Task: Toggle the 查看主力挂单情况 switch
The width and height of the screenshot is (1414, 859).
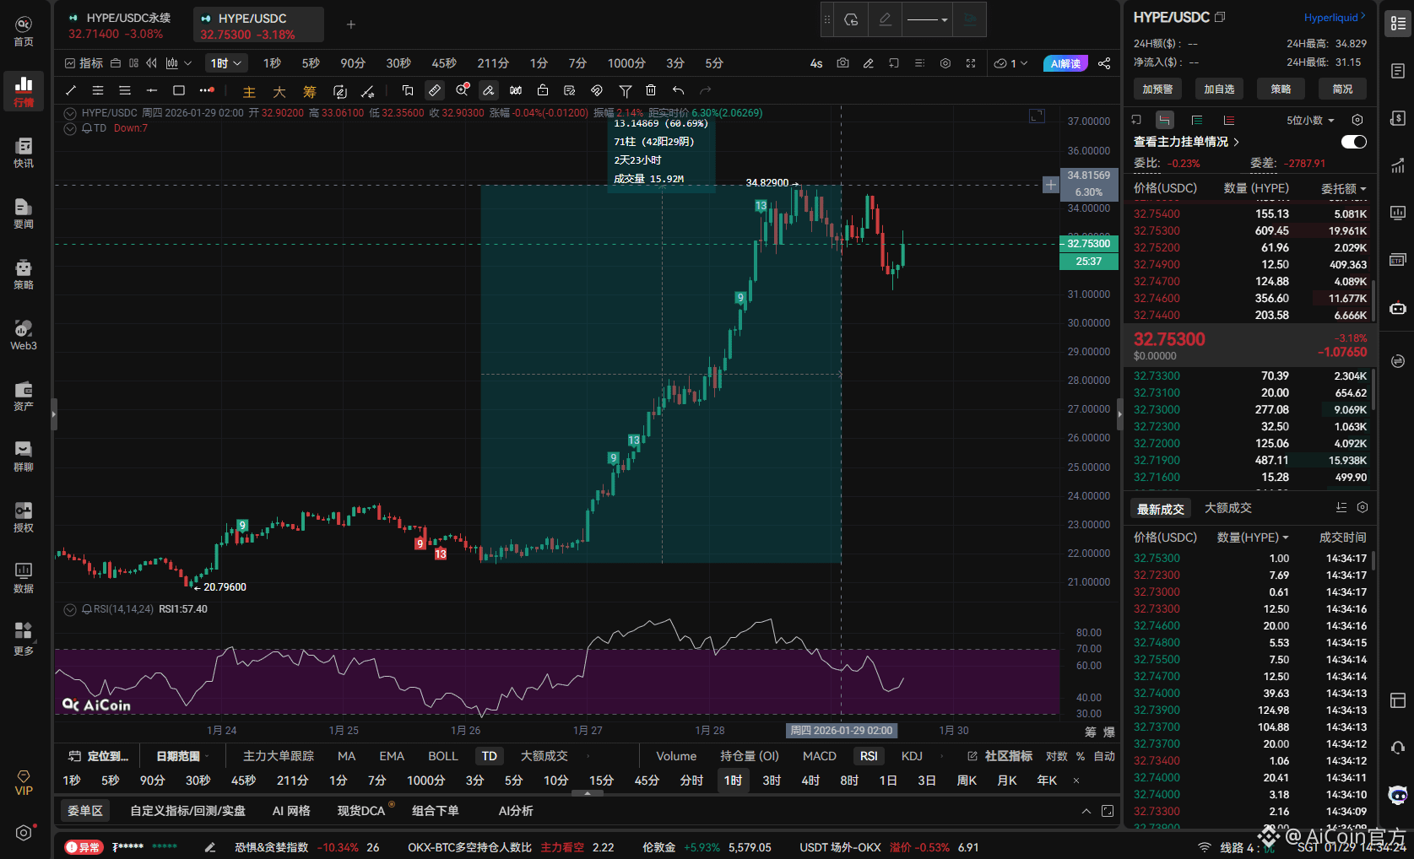Action: click(x=1353, y=142)
